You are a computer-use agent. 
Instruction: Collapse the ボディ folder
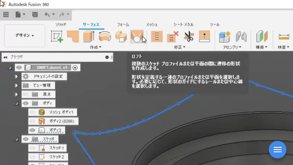[x=17, y=103]
